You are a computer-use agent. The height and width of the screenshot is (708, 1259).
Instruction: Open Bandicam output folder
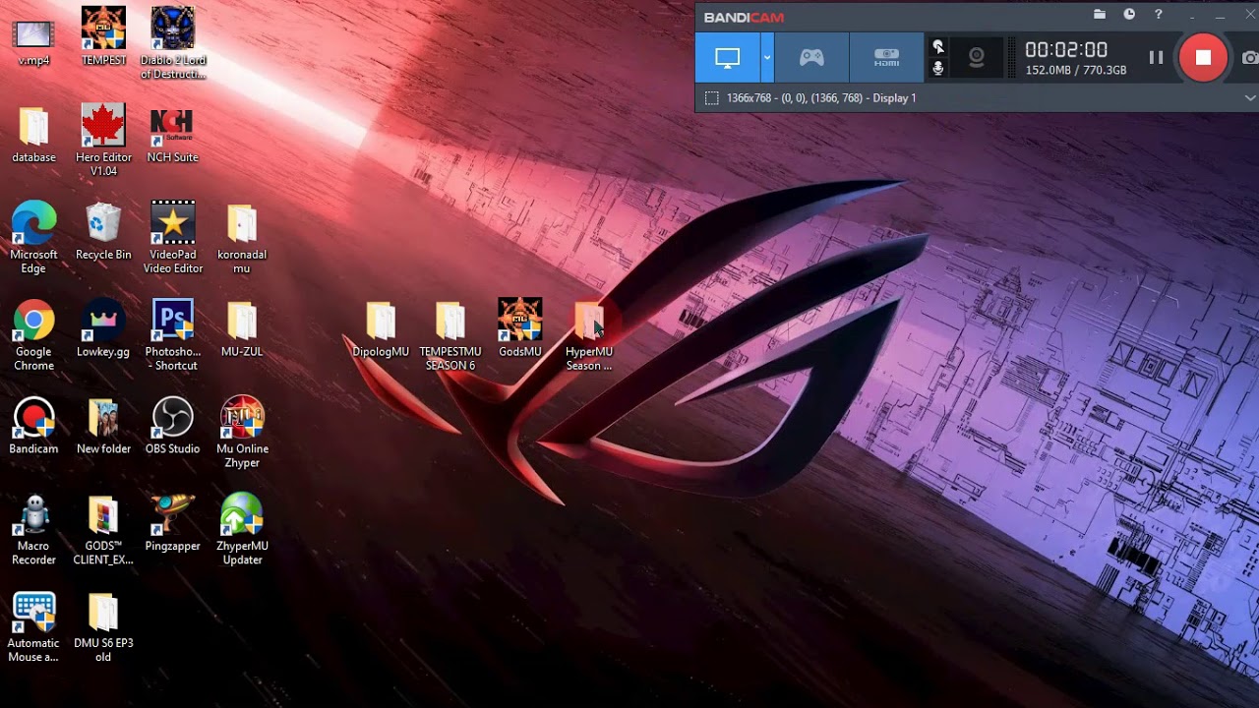[1100, 15]
